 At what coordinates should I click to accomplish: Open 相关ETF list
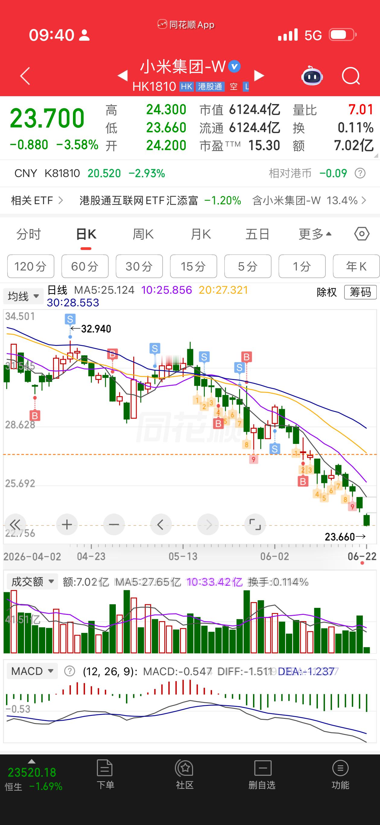coord(37,201)
